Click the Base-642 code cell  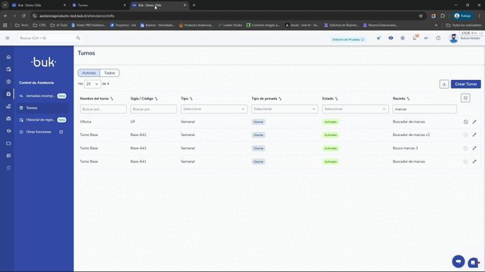click(x=138, y=135)
